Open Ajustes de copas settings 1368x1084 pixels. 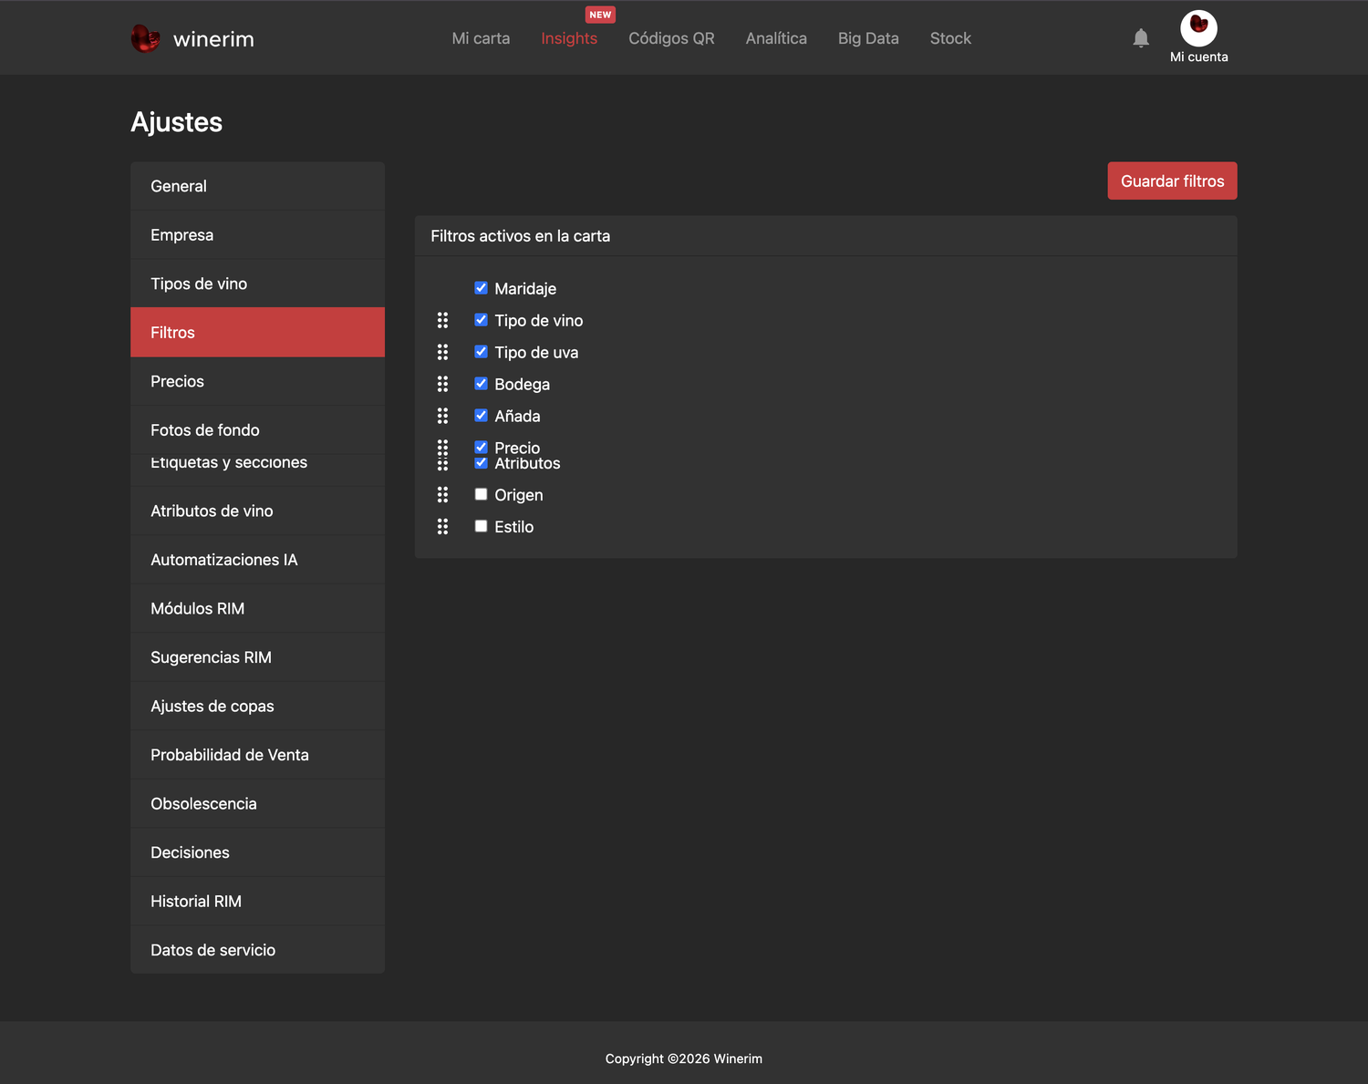pos(257,707)
